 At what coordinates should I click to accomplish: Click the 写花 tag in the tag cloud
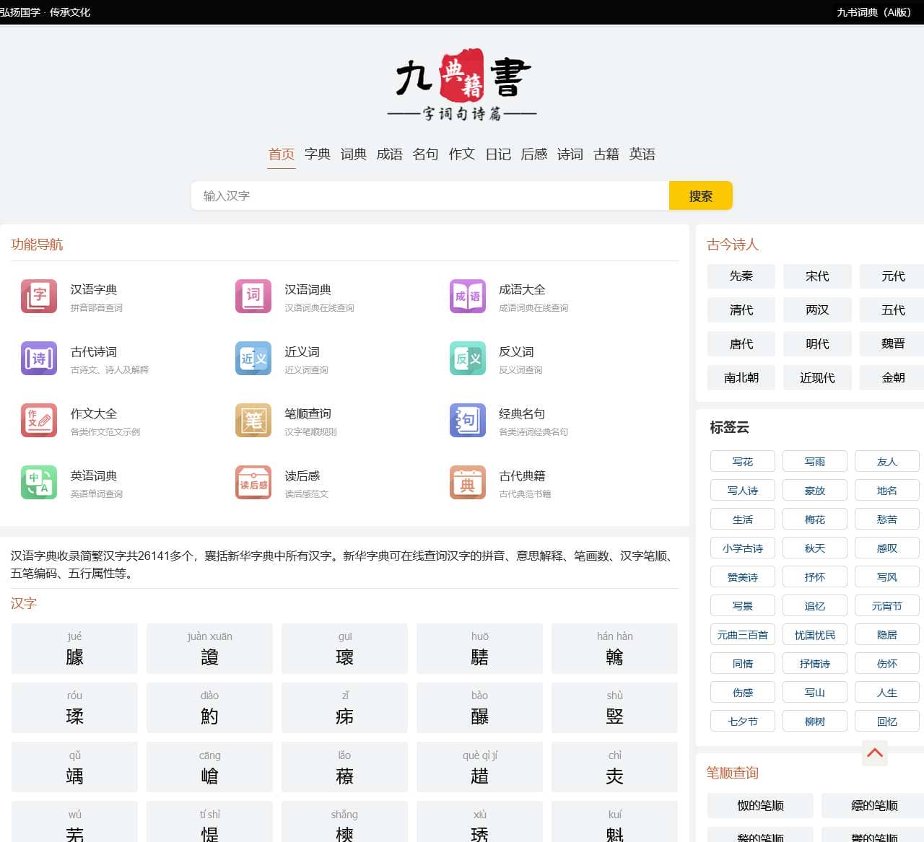click(742, 461)
